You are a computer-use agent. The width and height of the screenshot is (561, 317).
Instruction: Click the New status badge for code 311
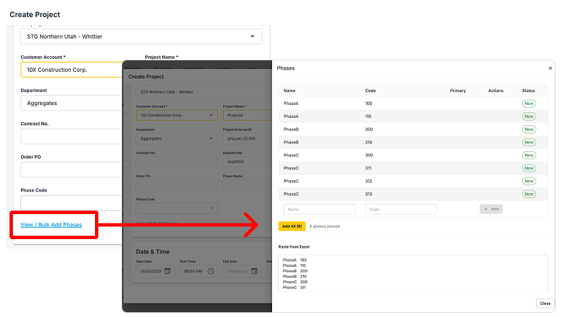pos(529,169)
